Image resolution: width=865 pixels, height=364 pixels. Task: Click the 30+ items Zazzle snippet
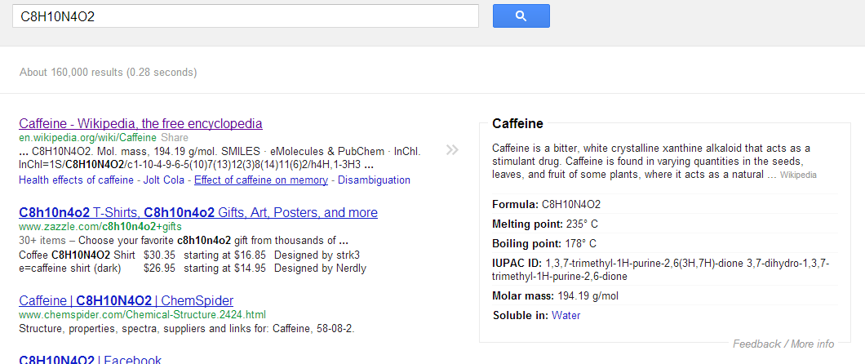click(184, 241)
